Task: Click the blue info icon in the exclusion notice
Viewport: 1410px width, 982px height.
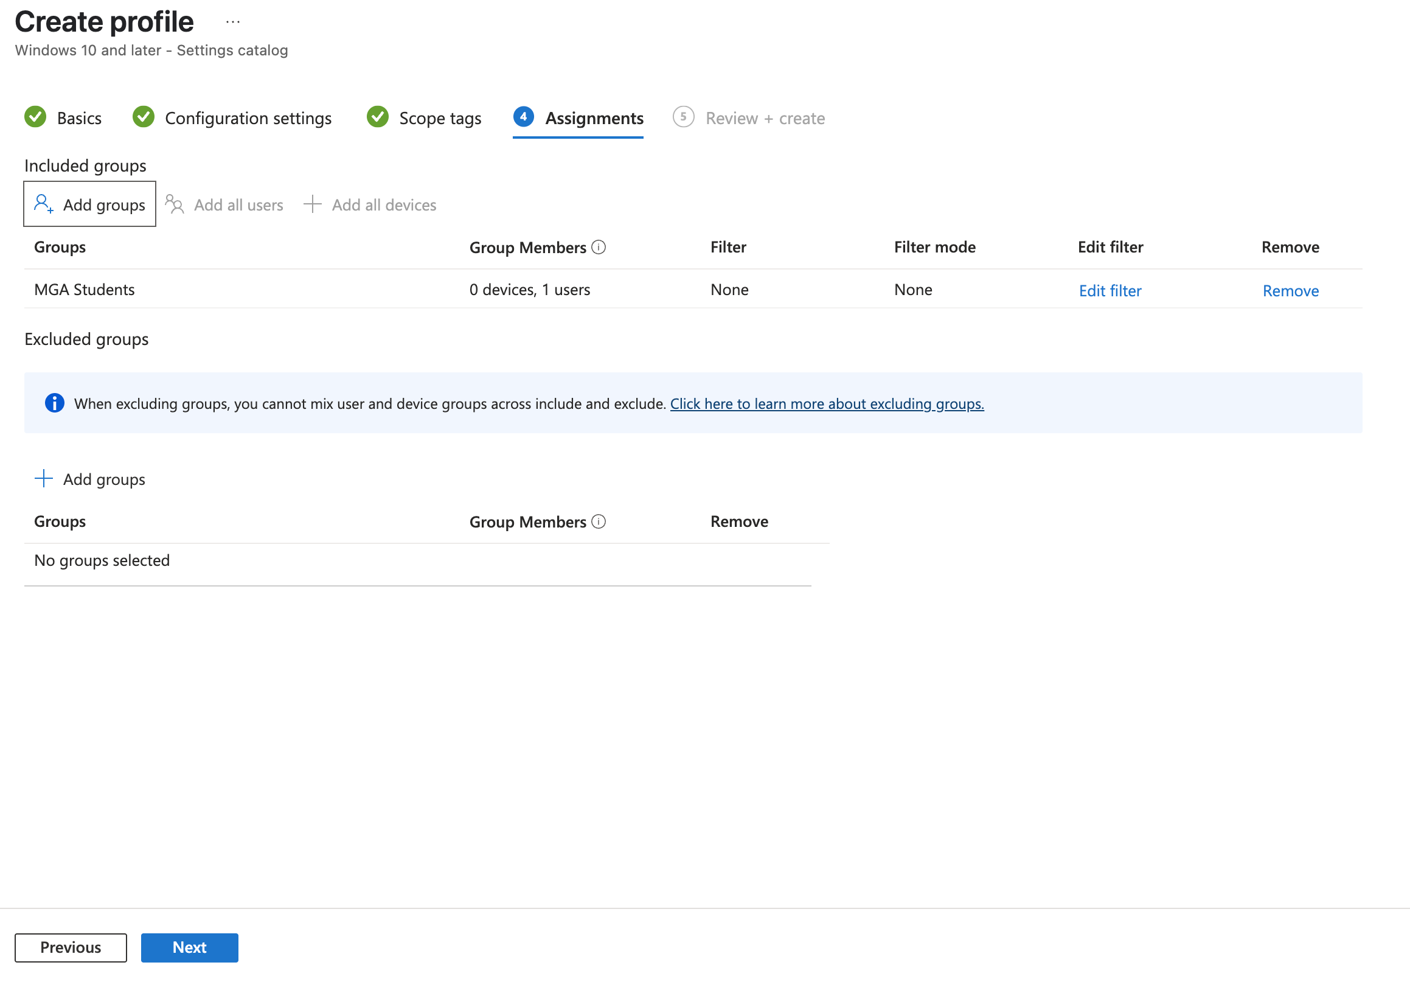Action: pos(55,403)
